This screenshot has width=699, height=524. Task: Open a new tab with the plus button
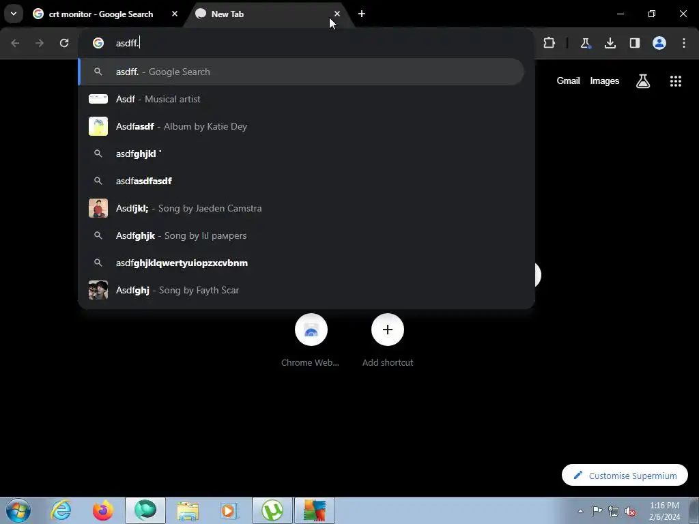(362, 14)
